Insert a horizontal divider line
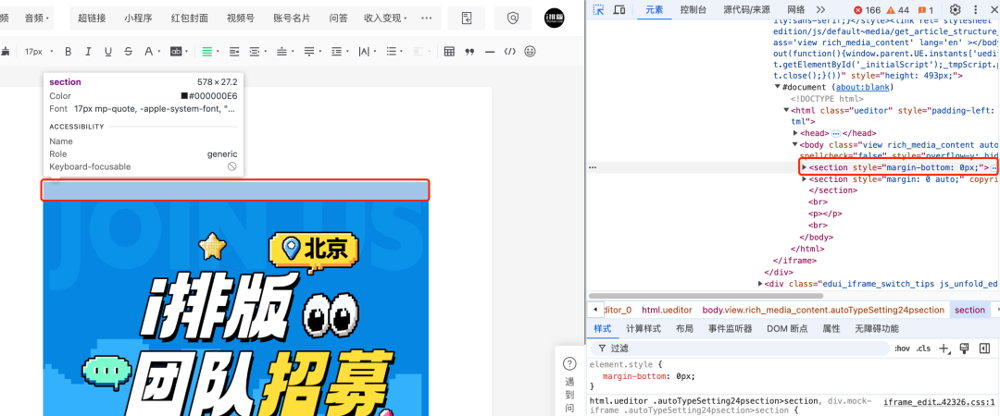The image size is (1000, 416). coord(490,52)
